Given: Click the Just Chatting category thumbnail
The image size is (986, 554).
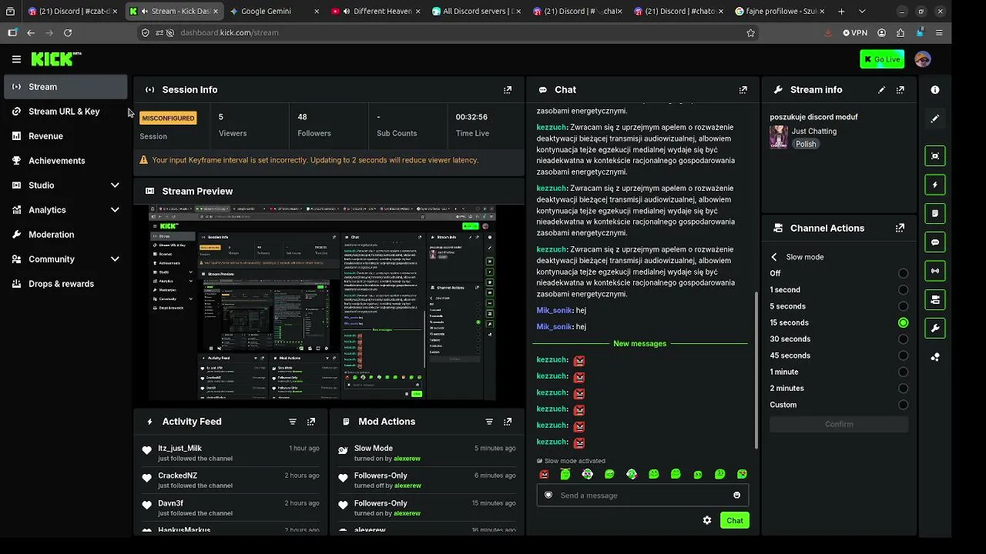Looking at the screenshot, I should click(779, 137).
